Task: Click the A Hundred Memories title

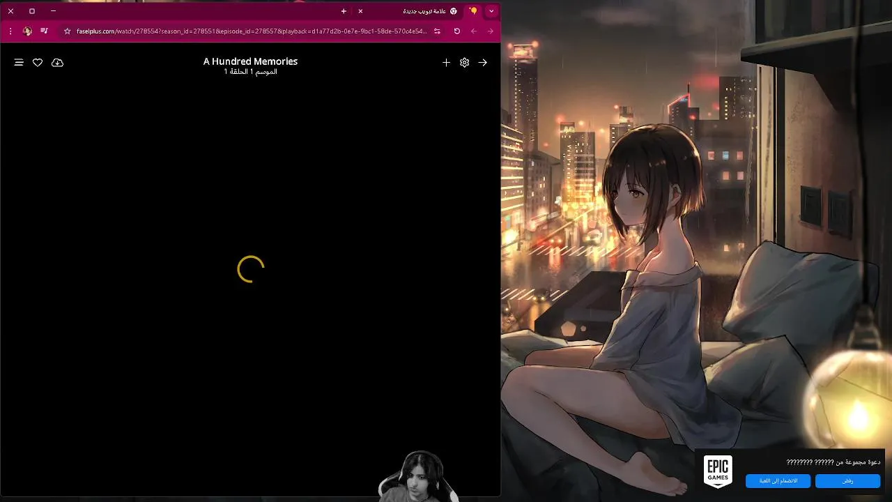Action: [x=250, y=61]
